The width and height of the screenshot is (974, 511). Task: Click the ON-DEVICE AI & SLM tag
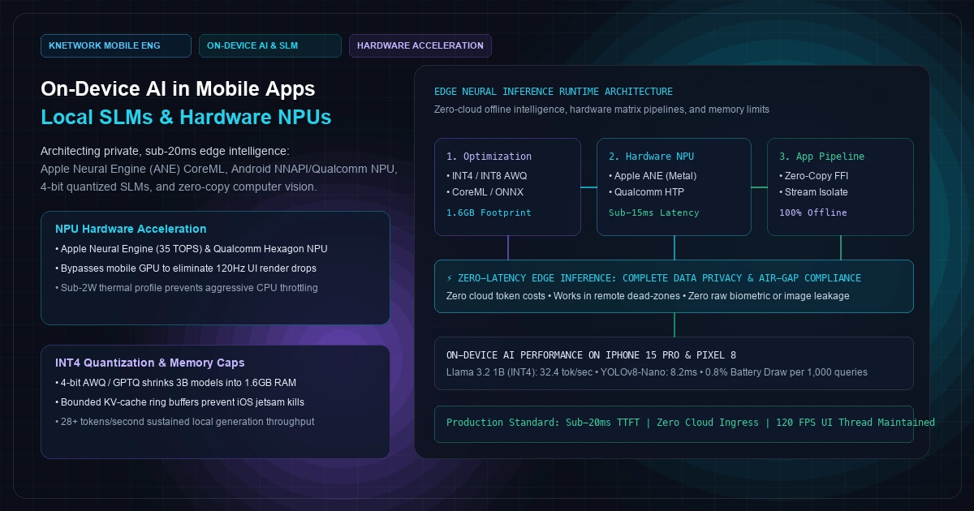[x=270, y=45]
